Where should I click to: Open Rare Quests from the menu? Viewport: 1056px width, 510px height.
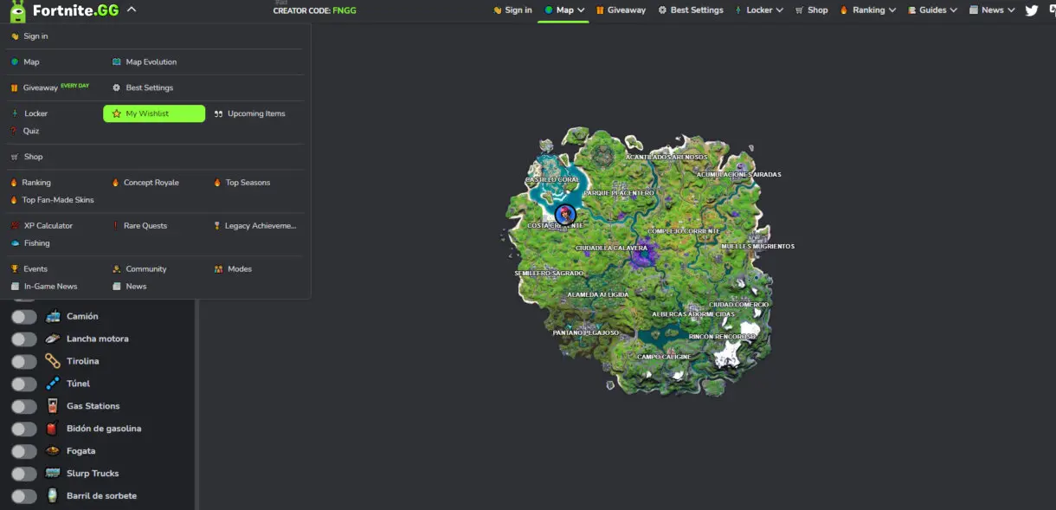click(139, 226)
